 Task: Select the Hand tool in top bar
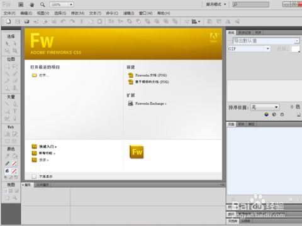point(31,4)
